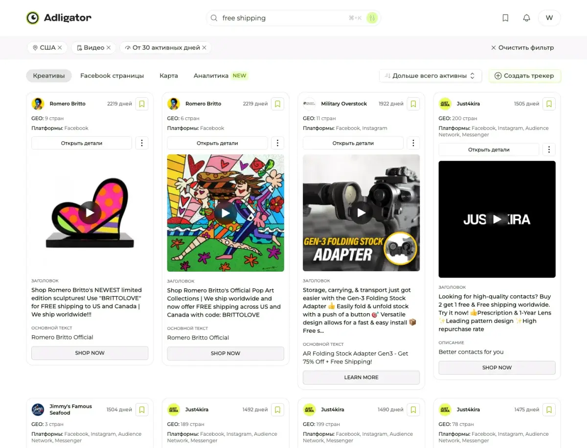Click Jimmy's Famous Seafood avatar

(x=38, y=409)
